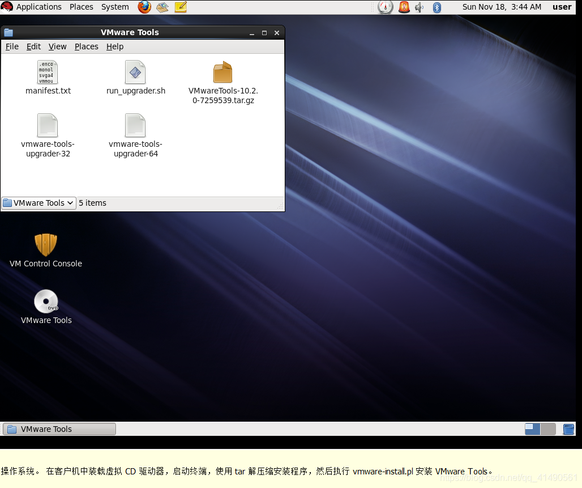Select the VMwareTools-10.2.0-7259539.tar.gz archive icon

[222, 72]
